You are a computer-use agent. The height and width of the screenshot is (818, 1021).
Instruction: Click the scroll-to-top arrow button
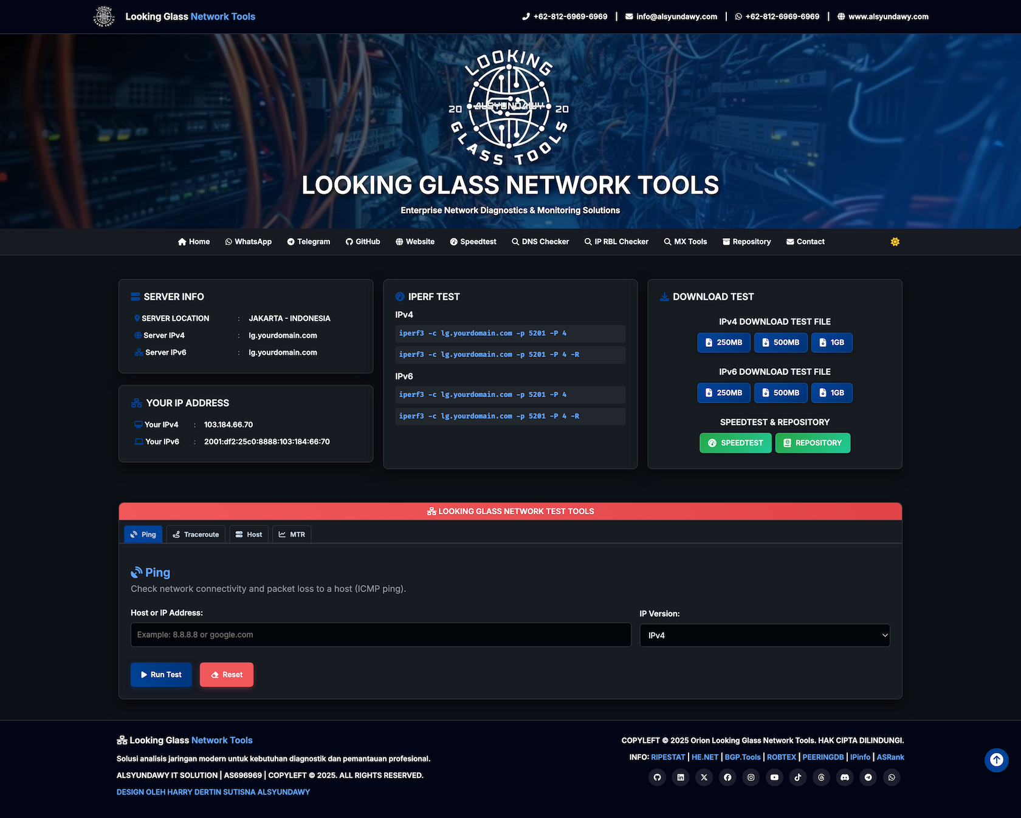(996, 760)
